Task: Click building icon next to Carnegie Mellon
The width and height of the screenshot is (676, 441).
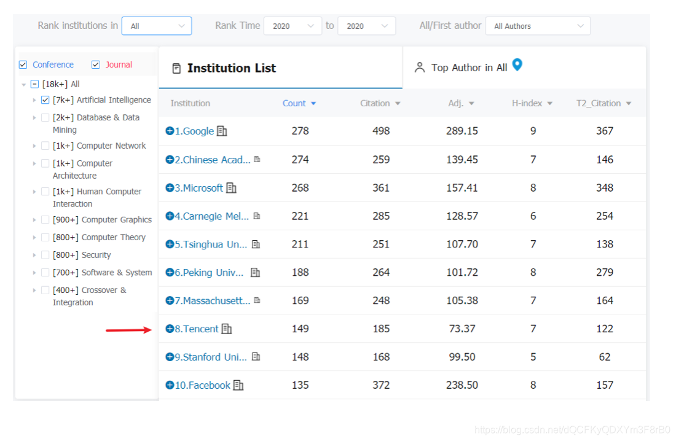Action: pyautogui.click(x=257, y=216)
